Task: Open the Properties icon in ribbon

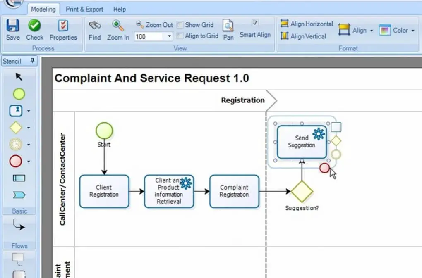Action: (x=63, y=26)
